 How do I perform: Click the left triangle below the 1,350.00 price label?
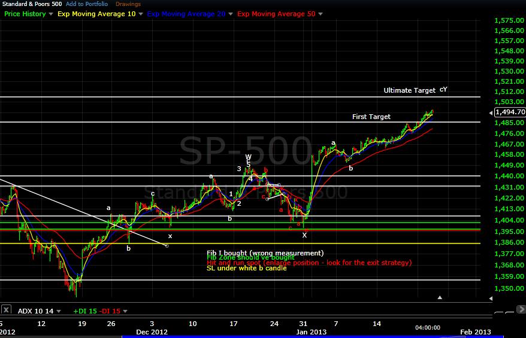coord(491,298)
